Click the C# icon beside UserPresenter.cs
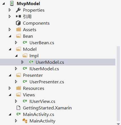 click(x=25, y=82)
